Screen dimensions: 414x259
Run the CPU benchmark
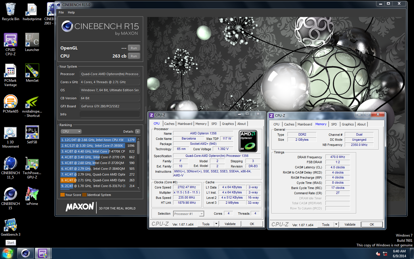[x=134, y=56]
